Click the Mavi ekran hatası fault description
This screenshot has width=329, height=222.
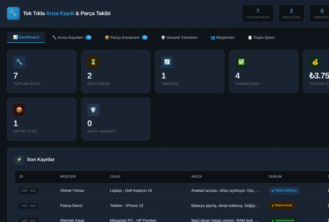coord(225,220)
